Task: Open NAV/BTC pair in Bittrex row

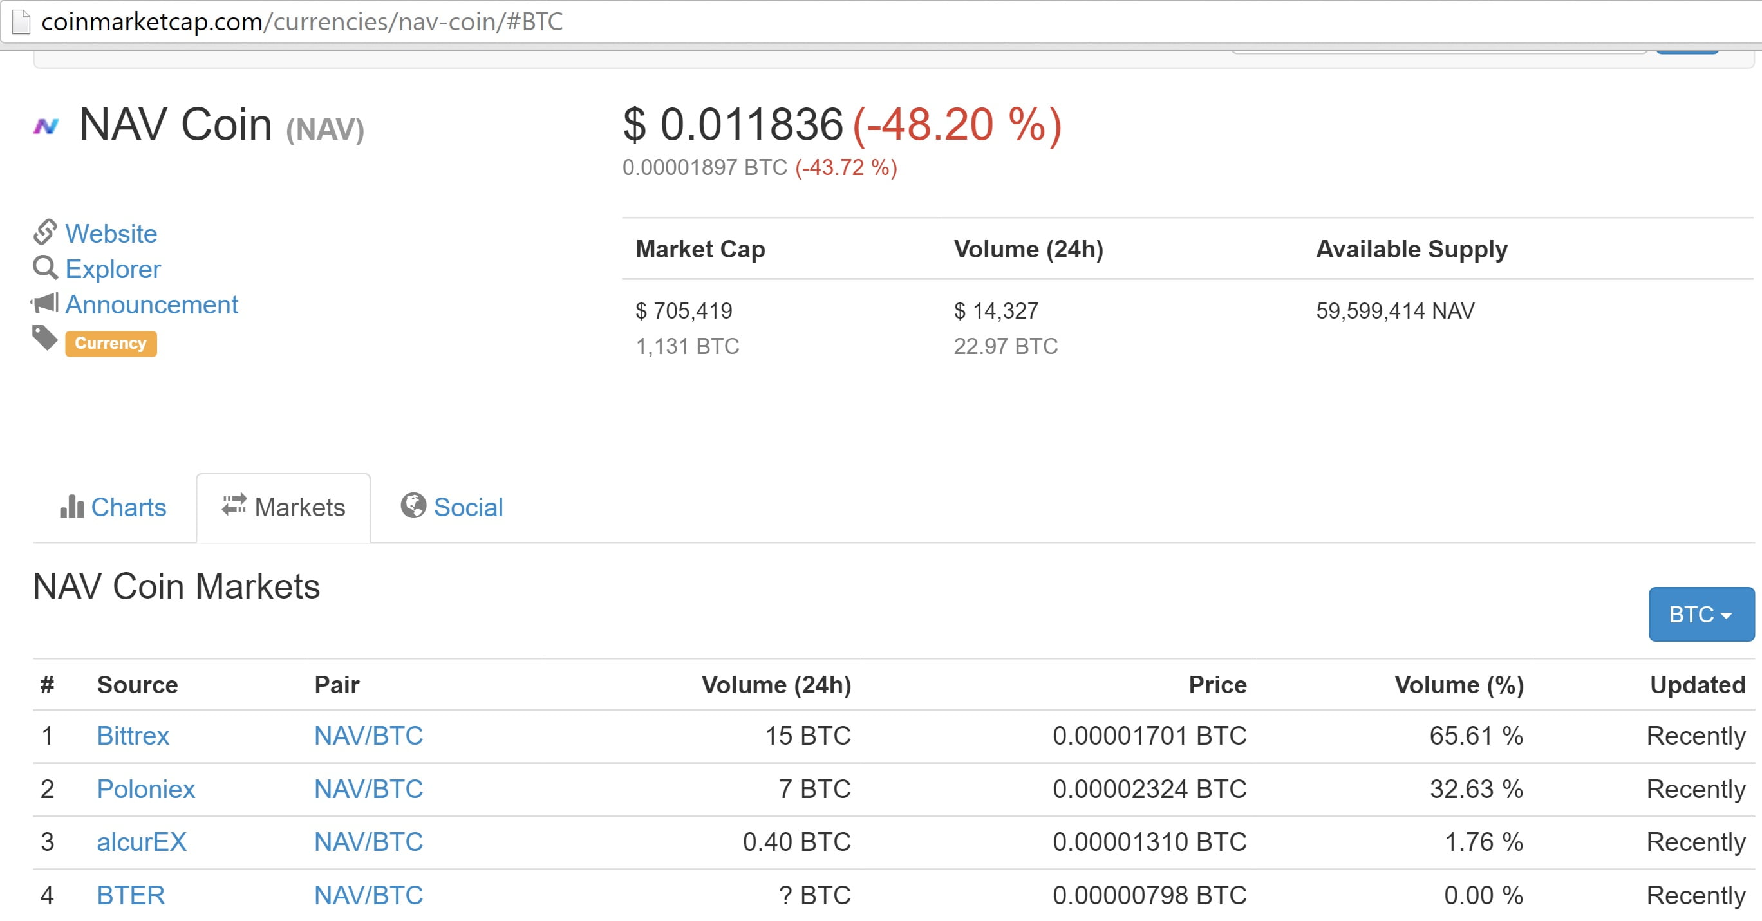Action: click(369, 736)
